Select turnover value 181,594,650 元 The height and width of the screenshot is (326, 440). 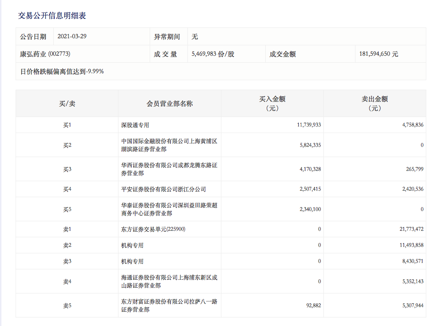379,54
